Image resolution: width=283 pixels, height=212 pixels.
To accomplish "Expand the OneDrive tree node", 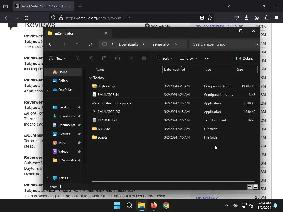I will pyautogui.click(x=48, y=90).
